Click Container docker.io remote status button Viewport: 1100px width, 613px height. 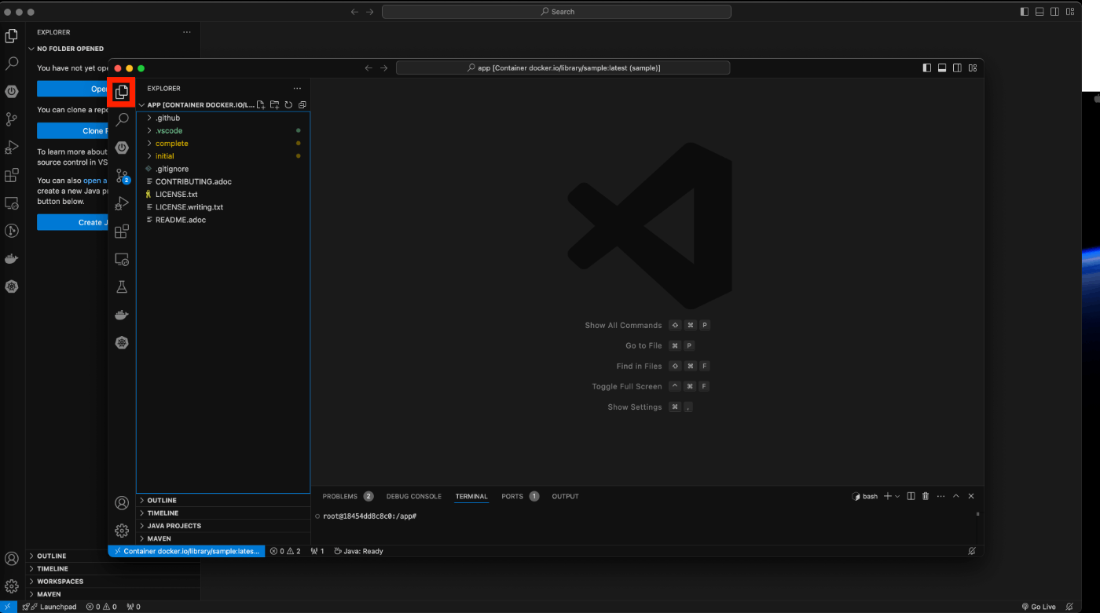[186, 551]
